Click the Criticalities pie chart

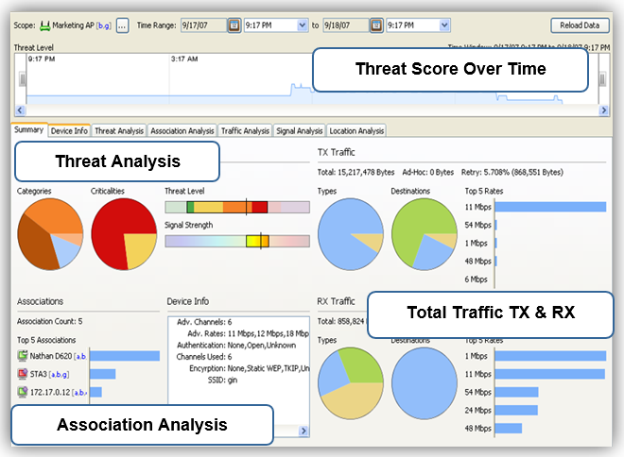tap(124, 234)
